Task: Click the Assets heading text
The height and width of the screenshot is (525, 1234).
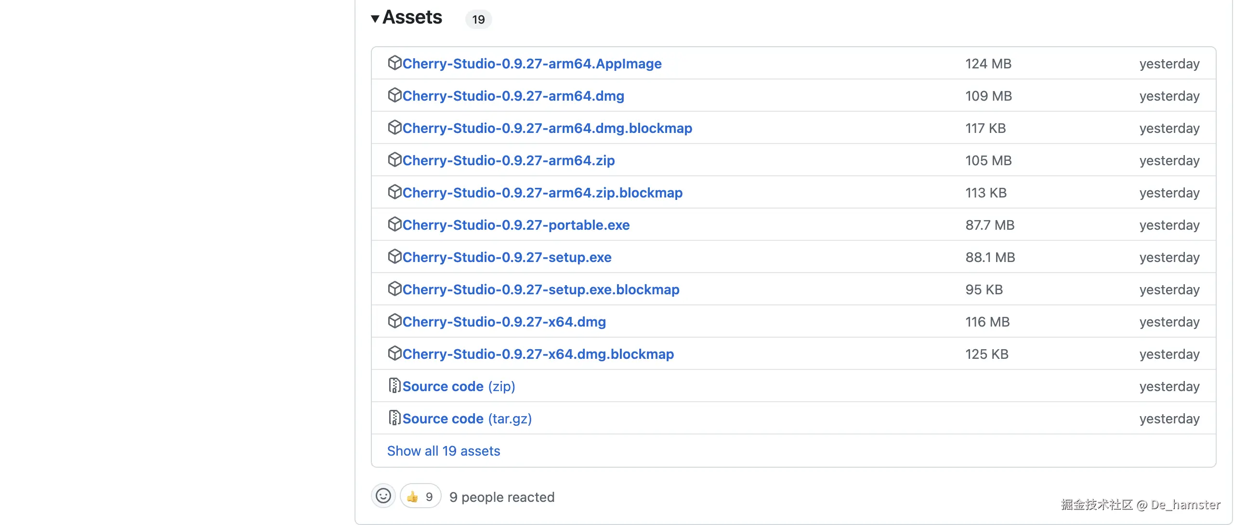Action: tap(412, 18)
